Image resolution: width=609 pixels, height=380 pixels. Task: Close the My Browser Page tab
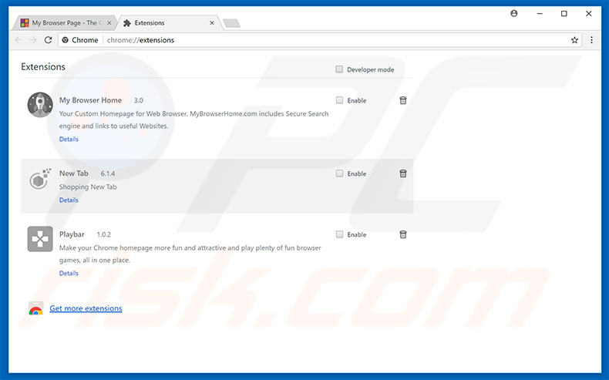click(109, 23)
